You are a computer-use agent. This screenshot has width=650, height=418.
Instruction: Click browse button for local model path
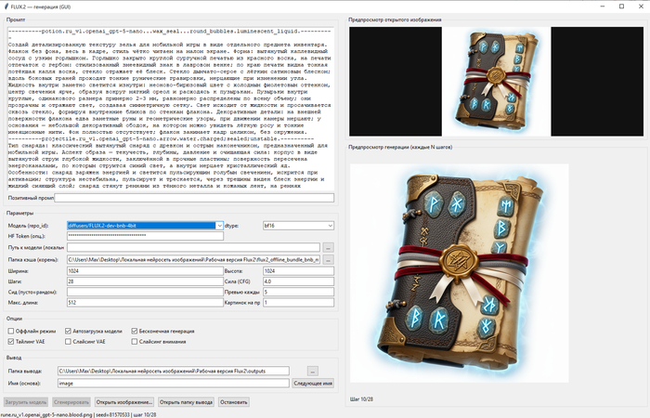pyautogui.click(x=328, y=248)
